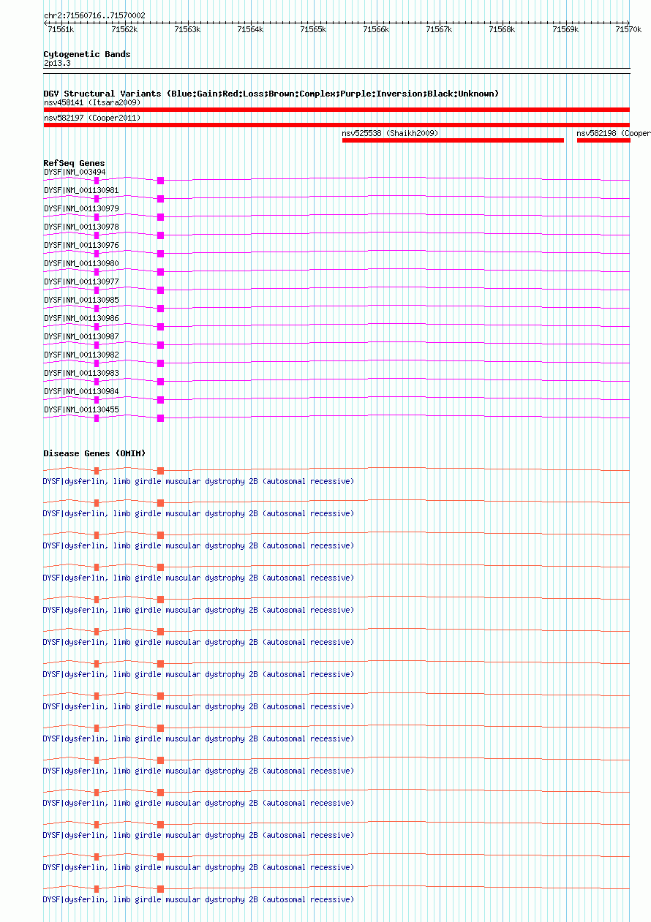The image size is (651, 922).
Task: Click the 2p13.3 cytogenetic band label
Action: tap(57, 64)
